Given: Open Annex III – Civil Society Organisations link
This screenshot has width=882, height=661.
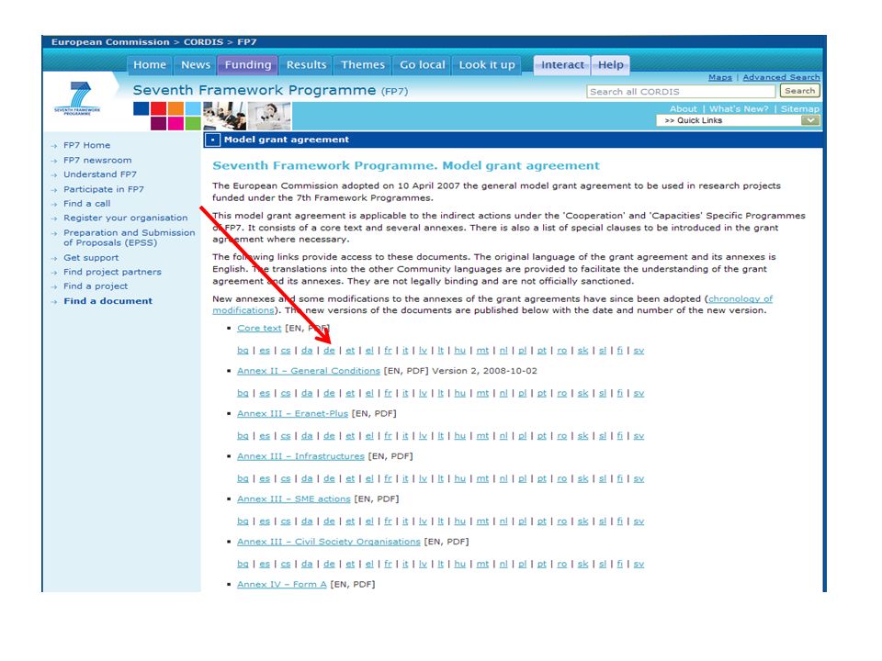Looking at the screenshot, I should [x=329, y=542].
